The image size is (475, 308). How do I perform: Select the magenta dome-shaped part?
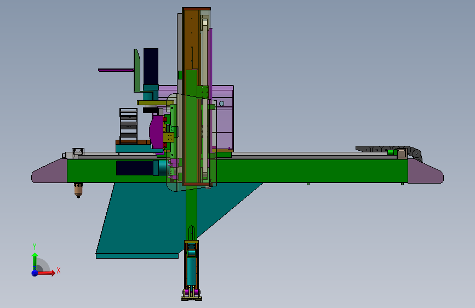[156, 132]
